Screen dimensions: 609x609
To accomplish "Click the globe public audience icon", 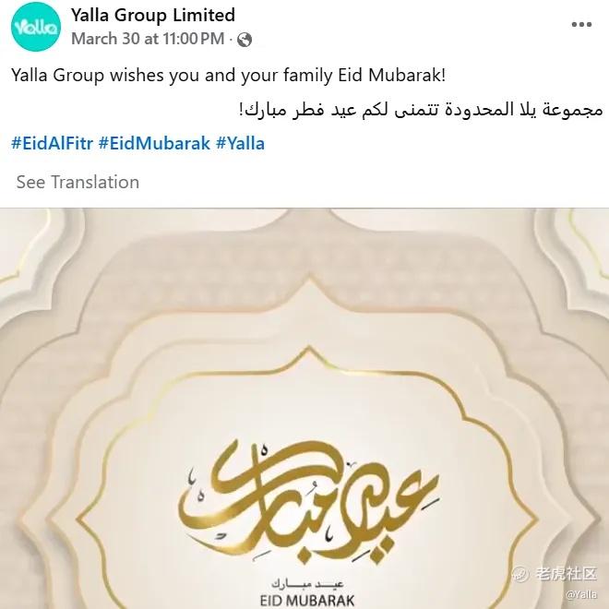I will (x=245, y=40).
